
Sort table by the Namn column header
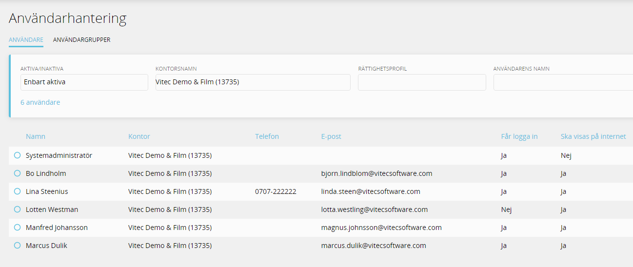pos(36,136)
